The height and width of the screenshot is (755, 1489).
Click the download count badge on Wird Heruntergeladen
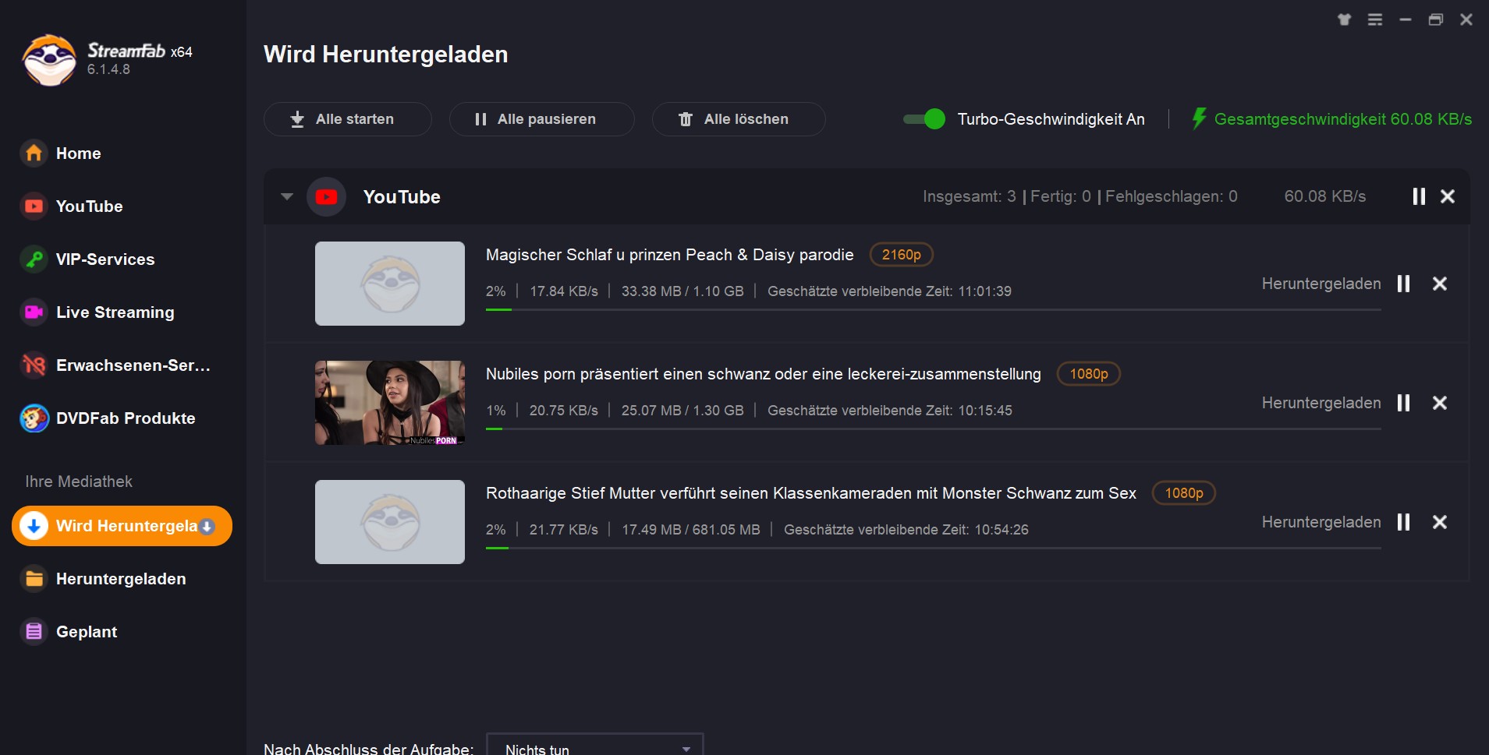click(207, 527)
